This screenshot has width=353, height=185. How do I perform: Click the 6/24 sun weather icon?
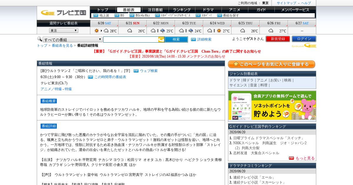[x=219, y=31]
